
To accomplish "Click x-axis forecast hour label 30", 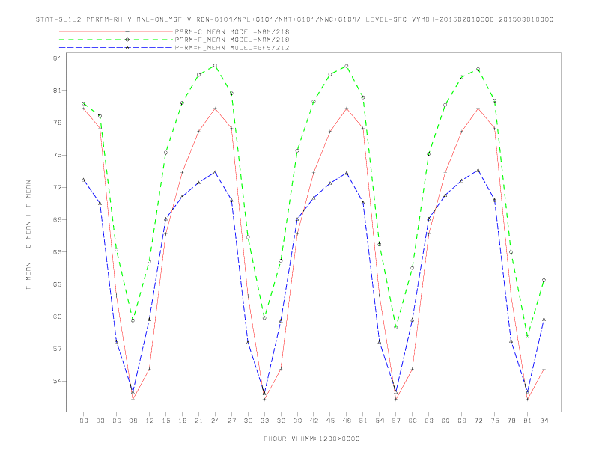I will click(248, 421).
